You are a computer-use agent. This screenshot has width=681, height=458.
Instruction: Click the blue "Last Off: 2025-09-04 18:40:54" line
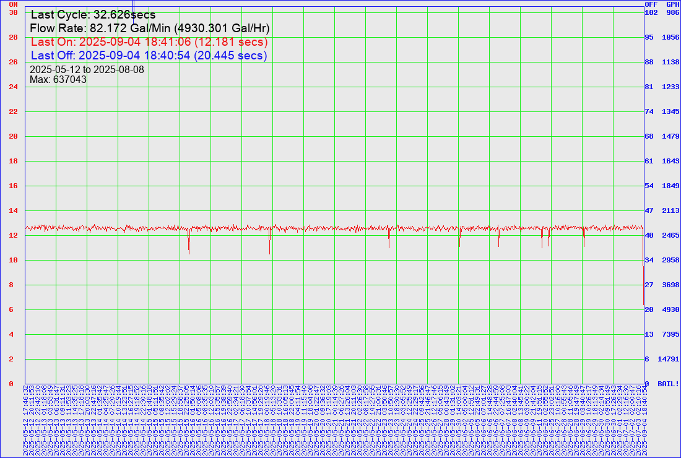[149, 56]
